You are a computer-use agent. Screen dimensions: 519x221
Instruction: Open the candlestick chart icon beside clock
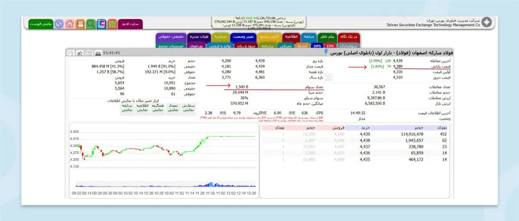[x=98, y=53]
